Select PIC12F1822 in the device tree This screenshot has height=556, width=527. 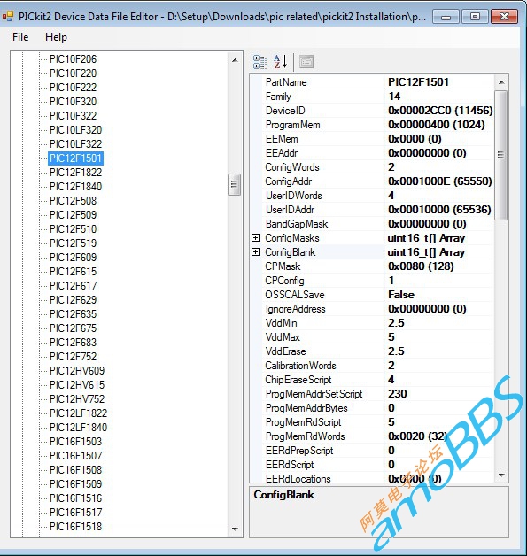click(x=75, y=173)
